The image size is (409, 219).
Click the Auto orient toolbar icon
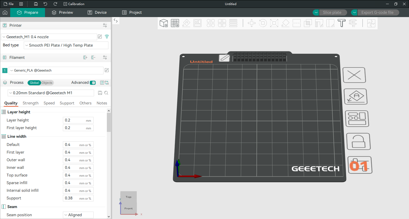(186, 23)
